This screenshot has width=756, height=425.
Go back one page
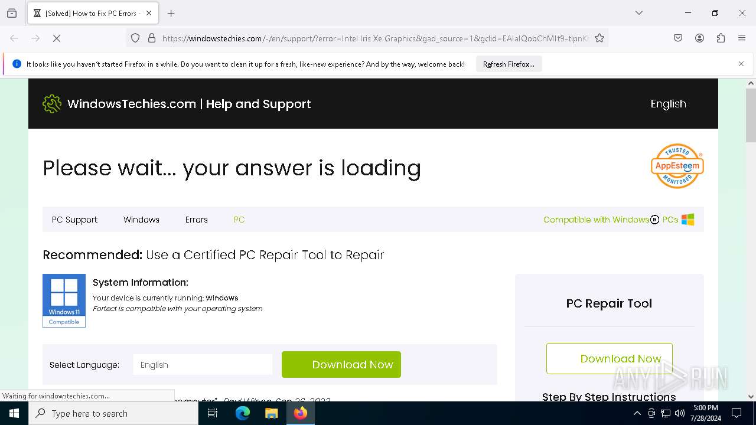point(14,38)
